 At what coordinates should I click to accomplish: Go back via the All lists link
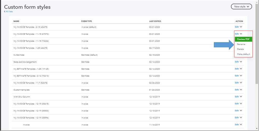click(x=9, y=12)
